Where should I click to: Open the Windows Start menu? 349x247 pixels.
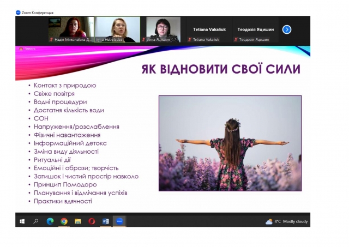[x=22, y=221]
